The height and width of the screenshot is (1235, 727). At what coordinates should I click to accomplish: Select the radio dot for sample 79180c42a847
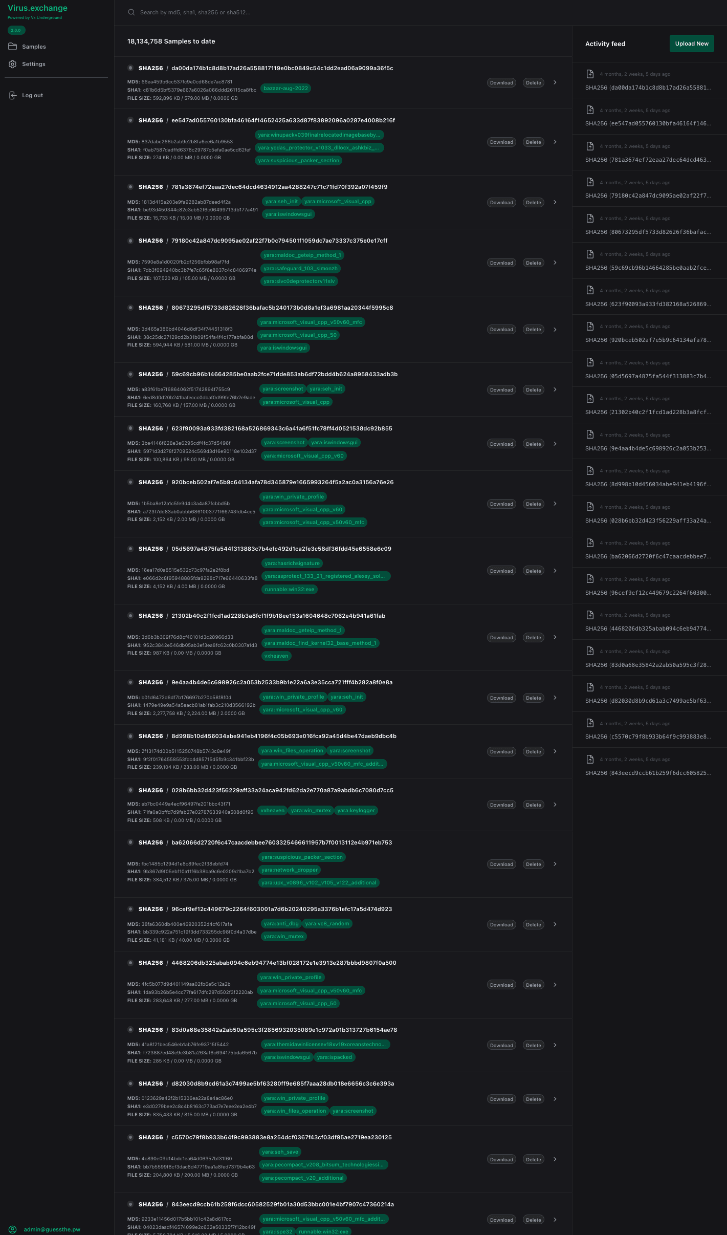pyautogui.click(x=130, y=241)
